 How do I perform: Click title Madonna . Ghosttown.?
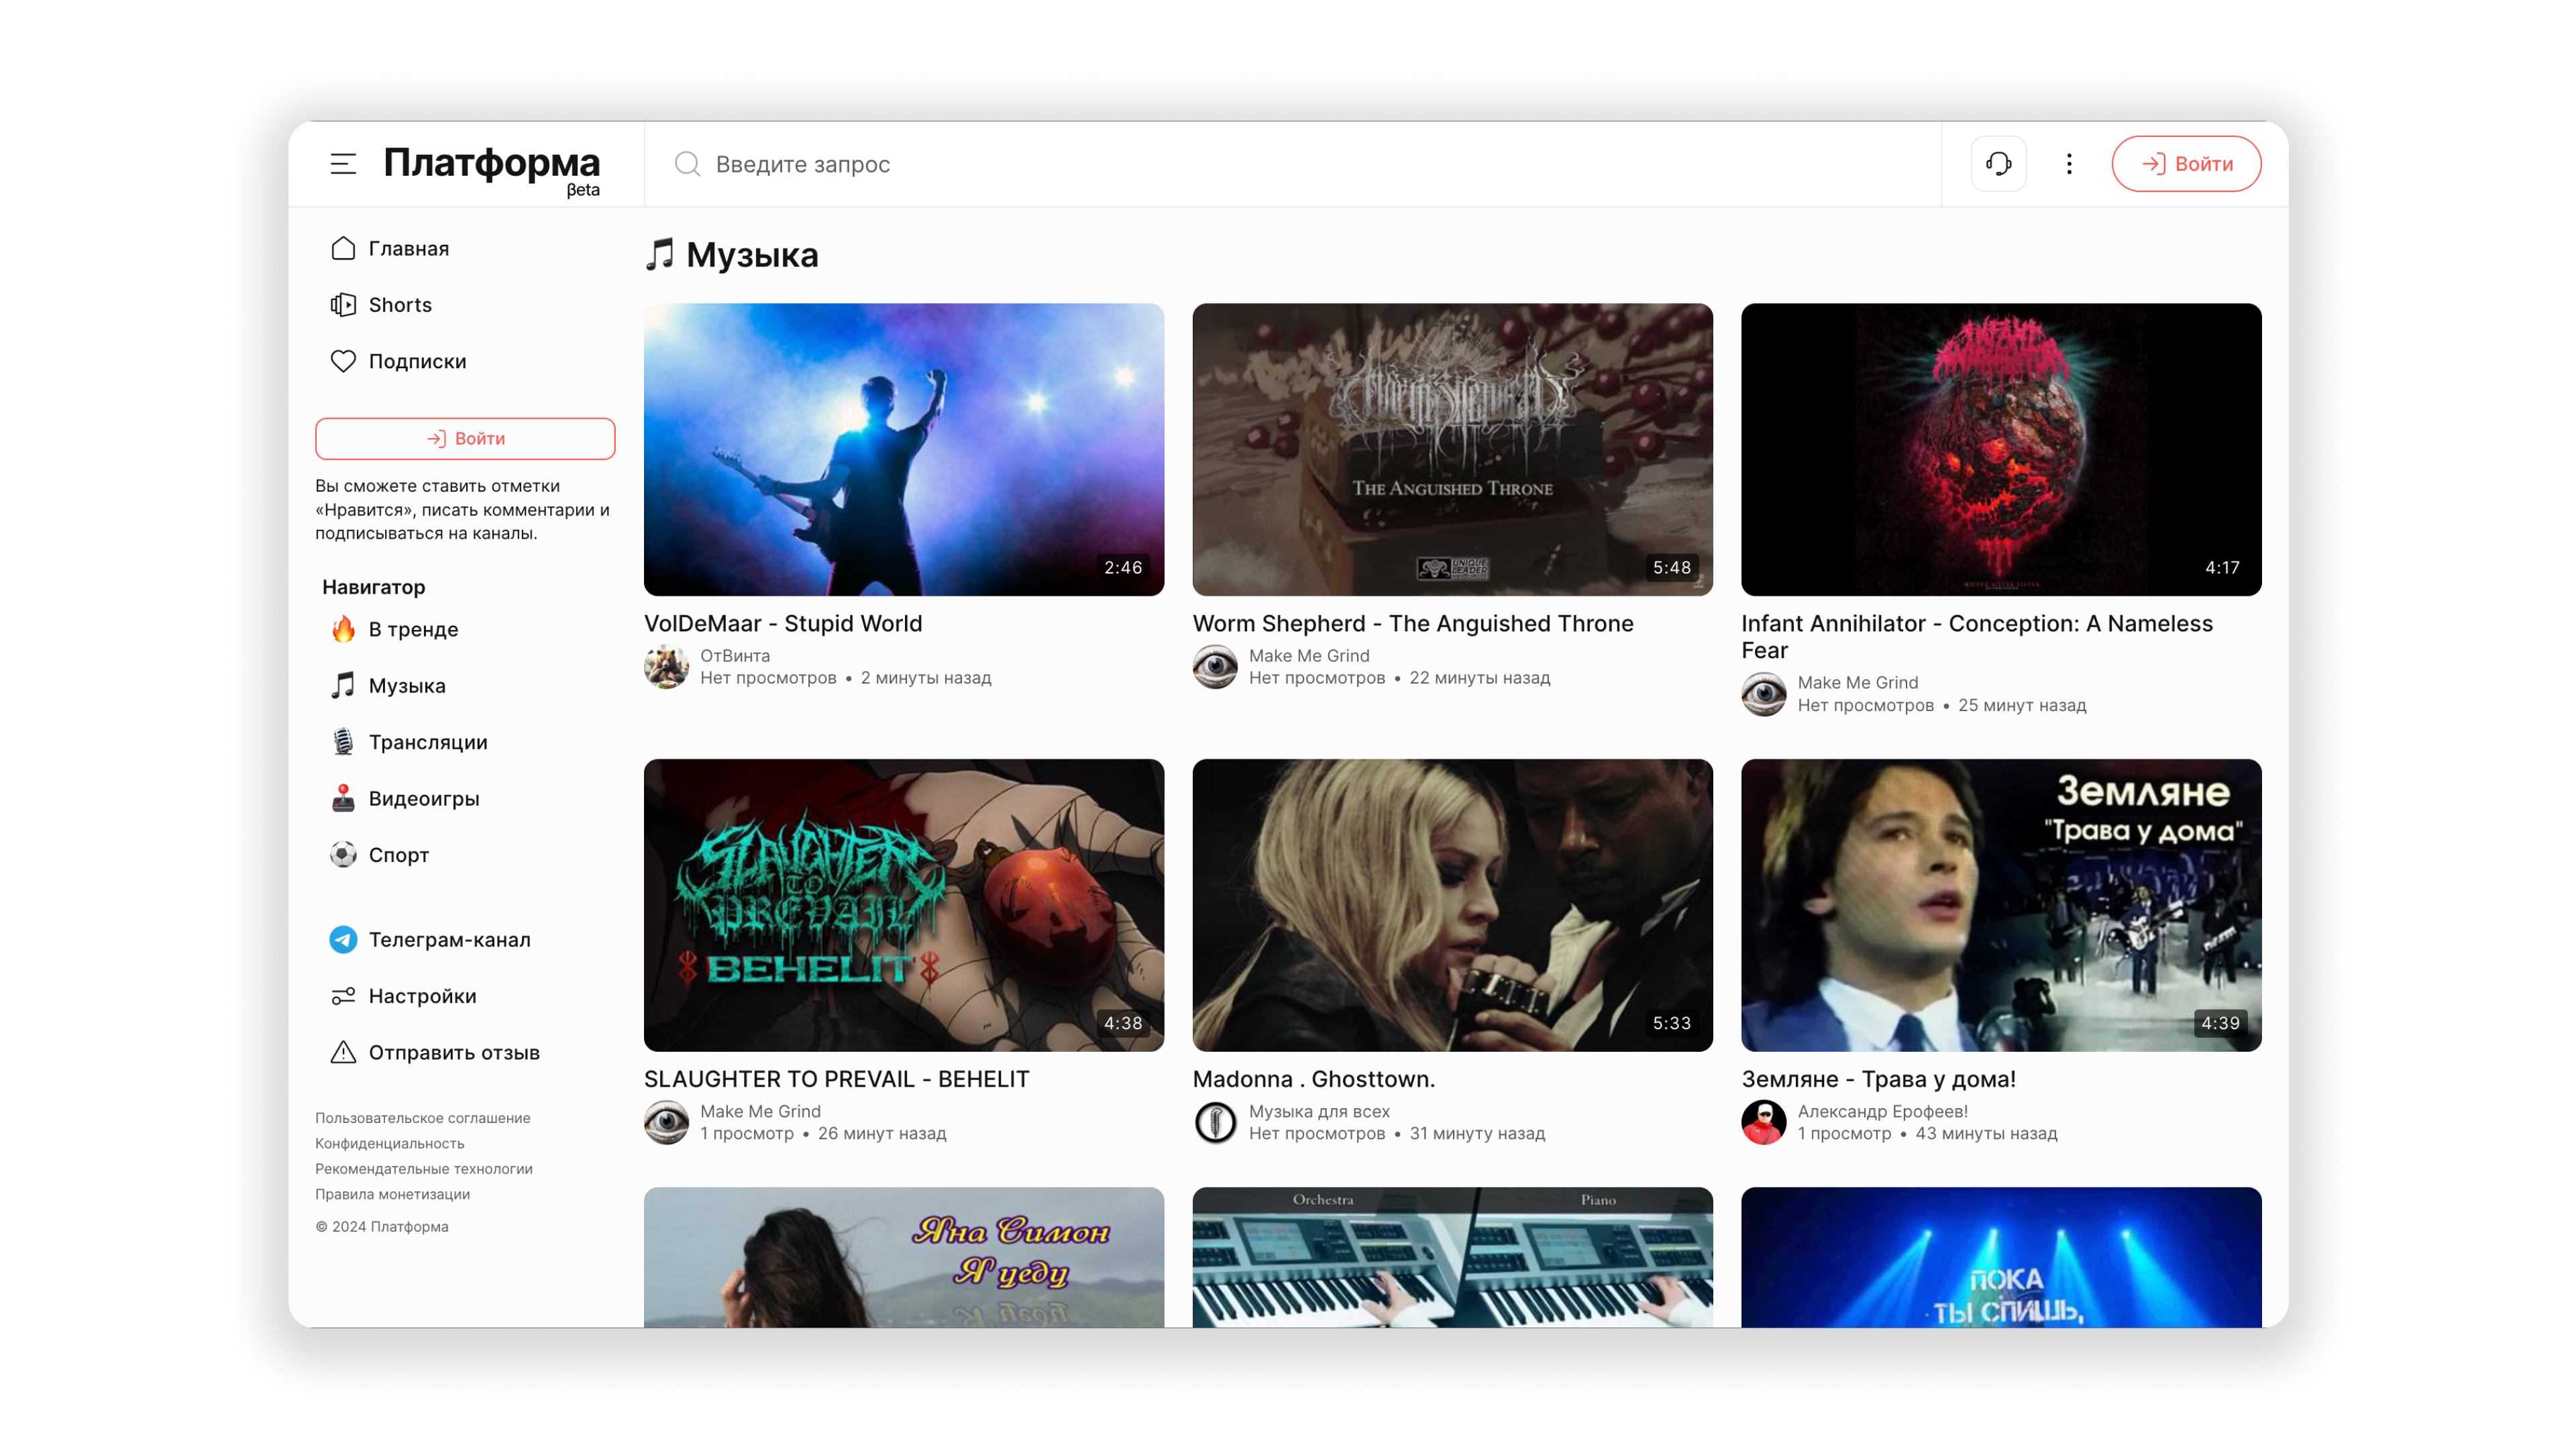click(x=1314, y=1079)
